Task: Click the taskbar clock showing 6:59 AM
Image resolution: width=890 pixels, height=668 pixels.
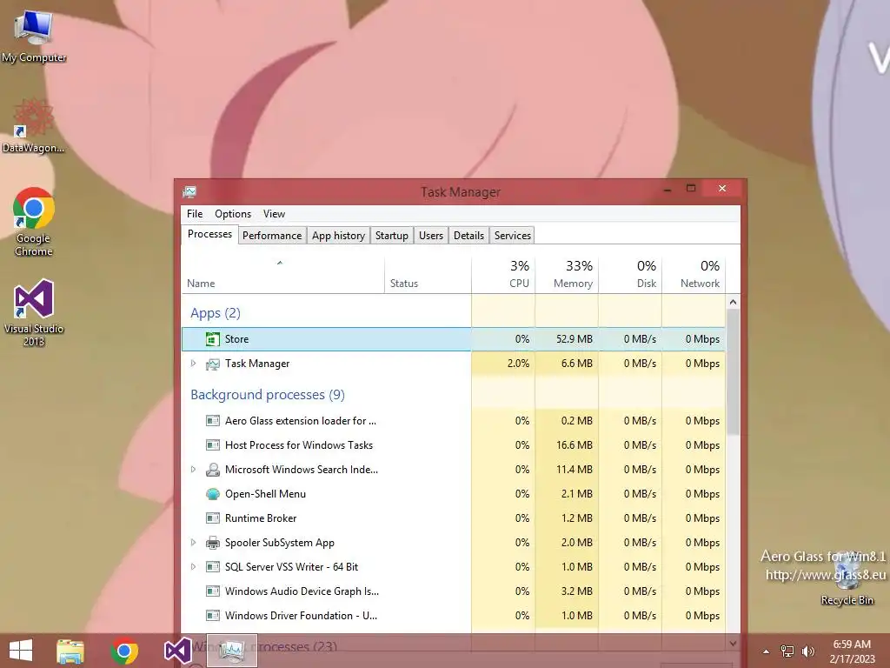Action: coord(852,645)
